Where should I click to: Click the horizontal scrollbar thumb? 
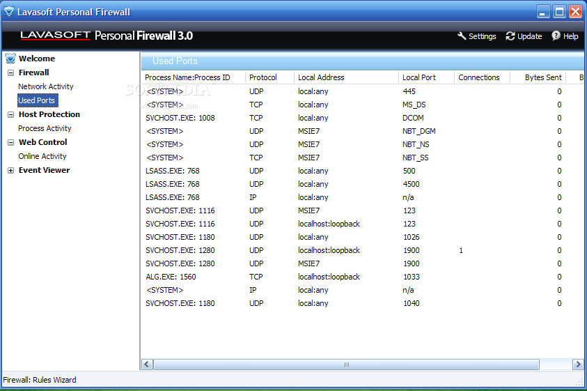click(346, 364)
